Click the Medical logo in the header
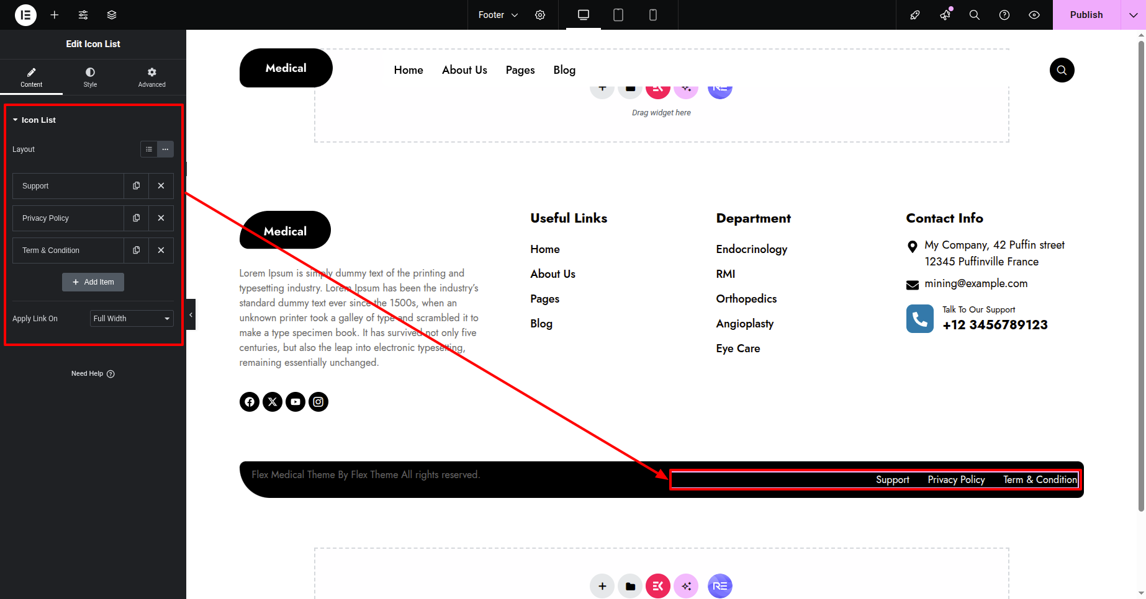1146x599 pixels. point(286,68)
